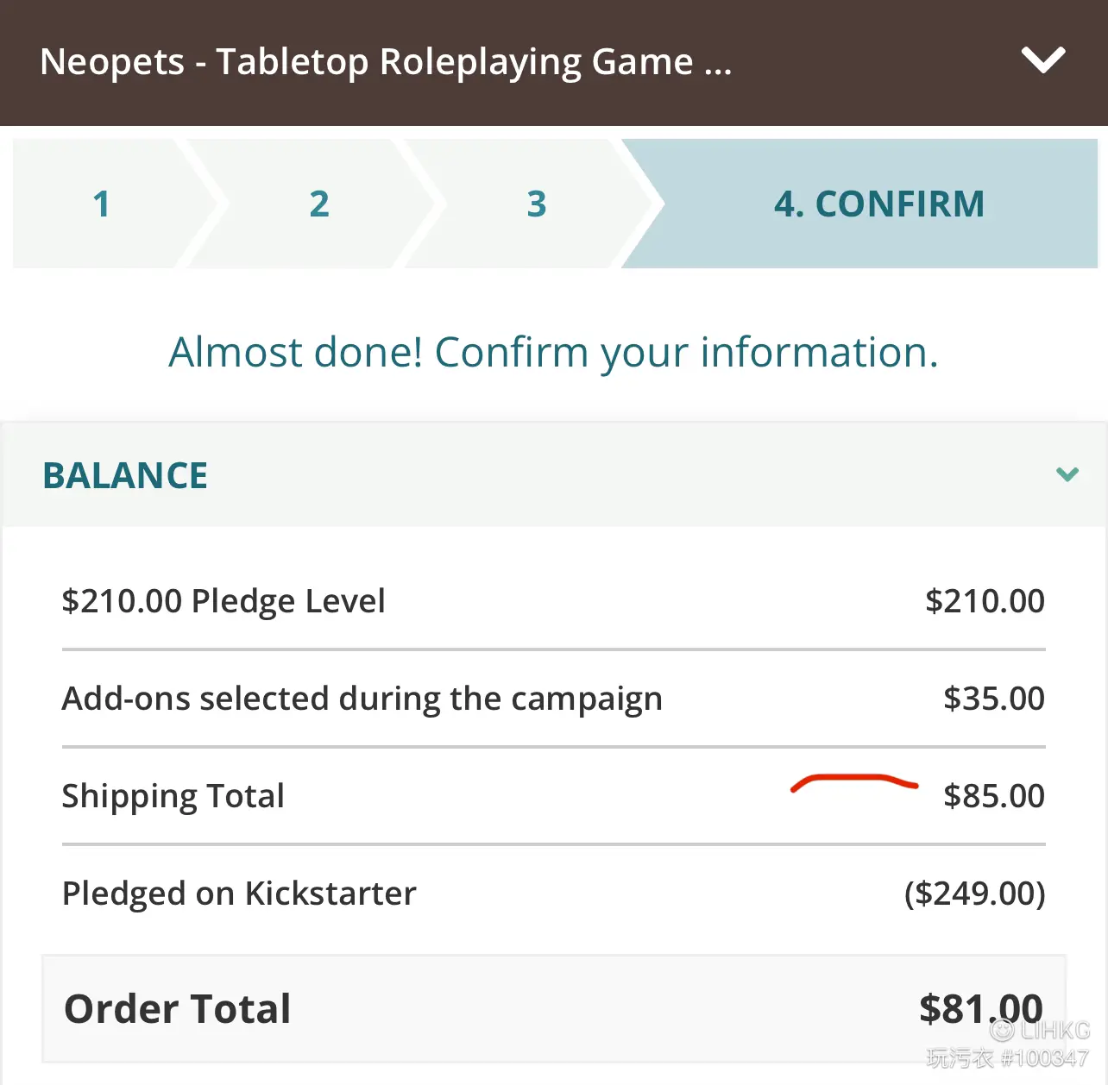Select the Shipping Total label
This screenshot has height=1085, width=1108.
tap(173, 796)
